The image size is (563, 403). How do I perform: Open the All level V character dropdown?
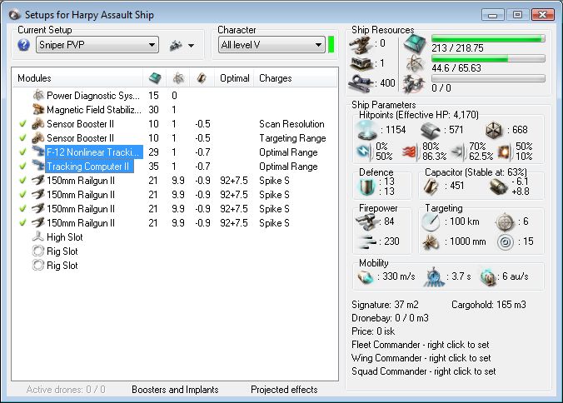click(272, 45)
